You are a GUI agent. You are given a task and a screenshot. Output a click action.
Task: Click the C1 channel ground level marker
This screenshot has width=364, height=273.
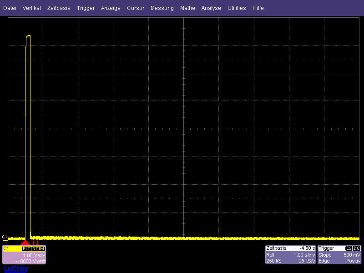(5, 237)
